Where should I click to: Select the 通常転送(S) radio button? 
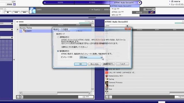pyautogui.click(x=58, y=37)
